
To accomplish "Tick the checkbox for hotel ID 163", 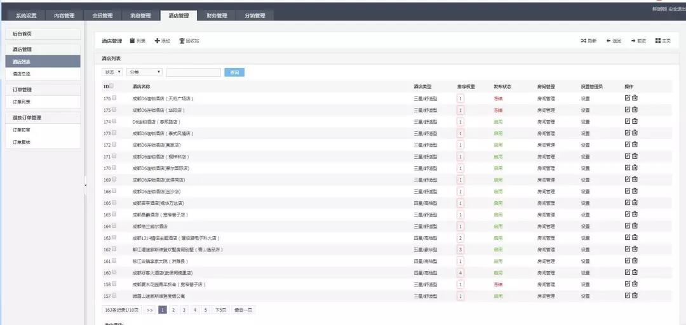I will [114, 237].
